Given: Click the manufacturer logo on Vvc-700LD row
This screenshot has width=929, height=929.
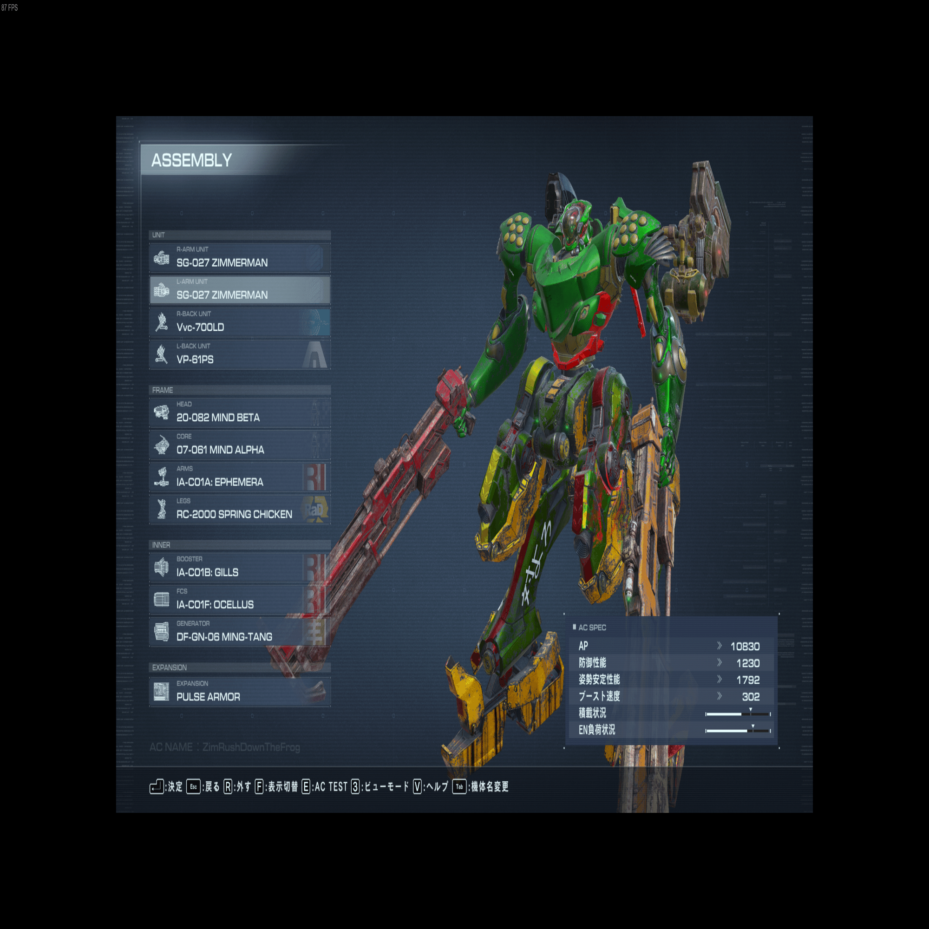Looking at the screenshot, I should (x=315, y=323).
